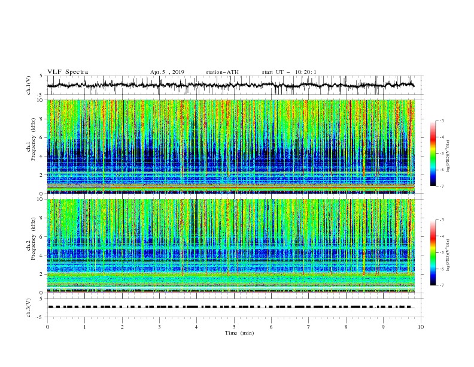
Task: Click the log(PSD) label beside ch.2 colorbar
Action: click(448, 255)
